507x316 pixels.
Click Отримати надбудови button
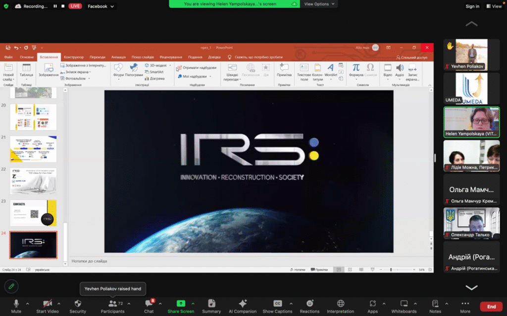196,68
